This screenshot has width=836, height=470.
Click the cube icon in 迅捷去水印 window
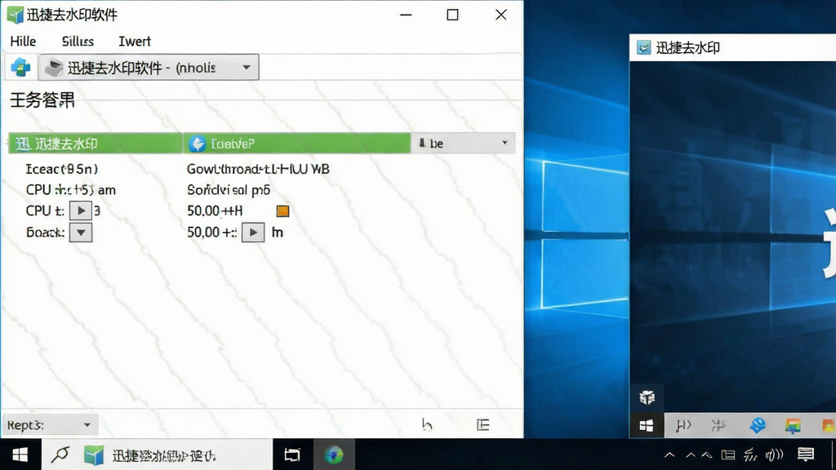[647, 397]
